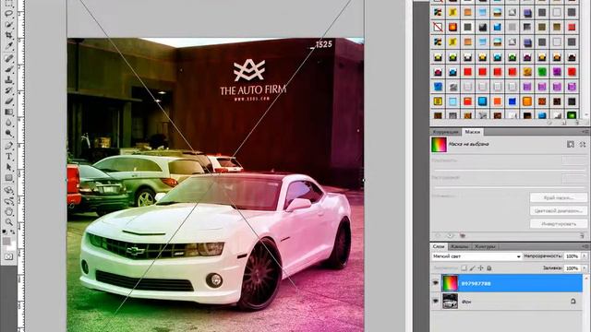Click the Край маски button
591x332 pixels.
click(x=559, y=197)
